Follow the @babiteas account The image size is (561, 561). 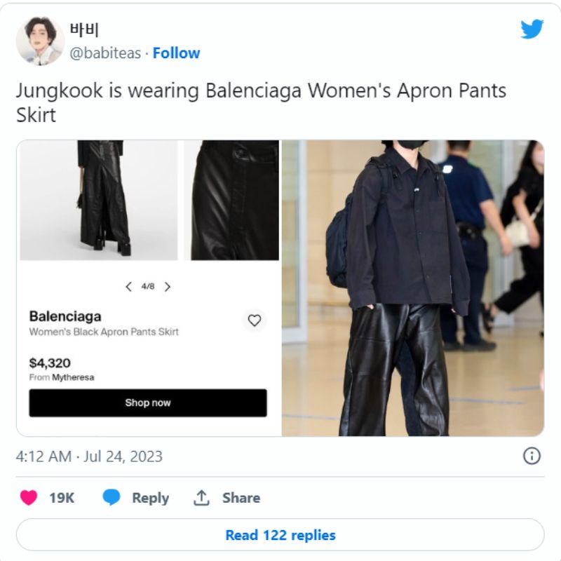click(x=176, y=53)
